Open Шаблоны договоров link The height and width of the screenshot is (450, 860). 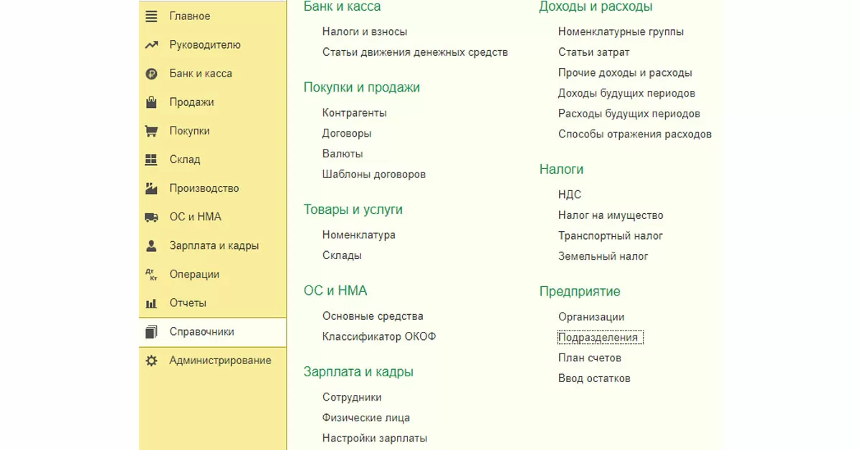coord(374,175)
